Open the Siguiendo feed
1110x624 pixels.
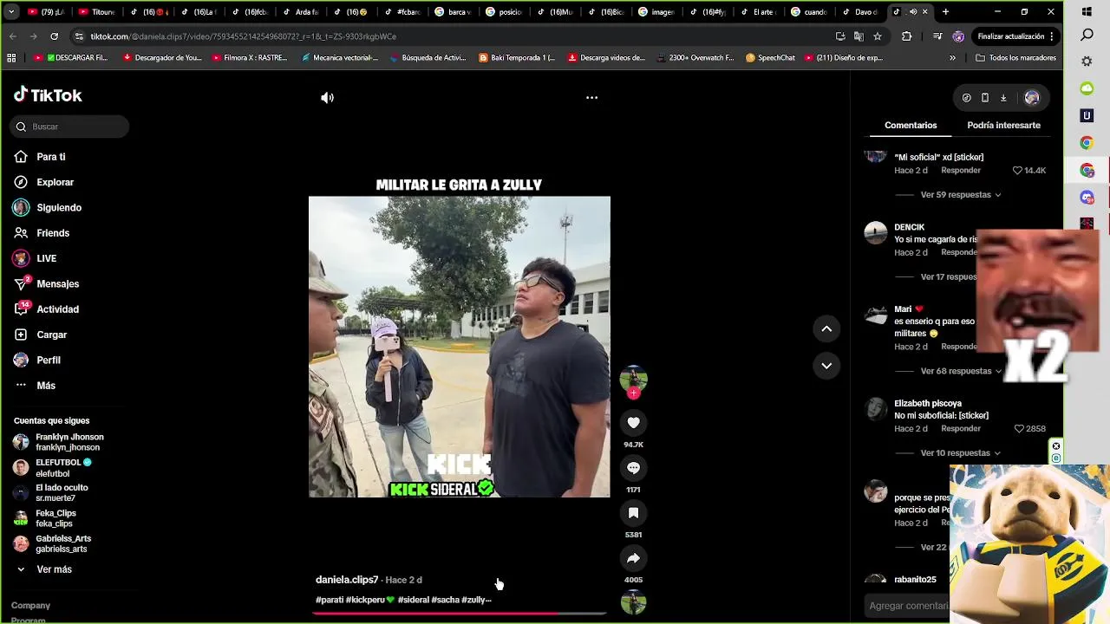(x=59, y=208)
